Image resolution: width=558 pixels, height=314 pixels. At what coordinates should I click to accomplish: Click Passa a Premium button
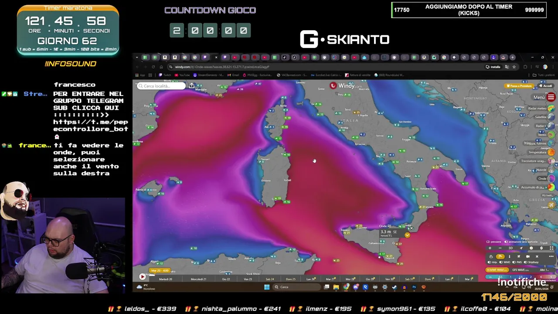520,86
